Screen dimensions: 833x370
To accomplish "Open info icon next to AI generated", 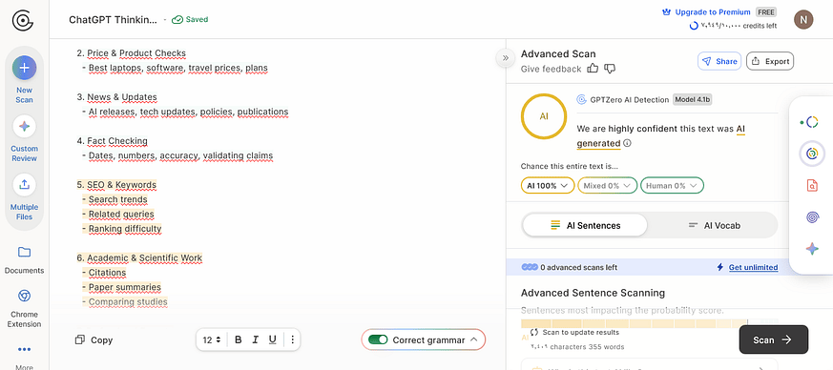I will (628, 143).
